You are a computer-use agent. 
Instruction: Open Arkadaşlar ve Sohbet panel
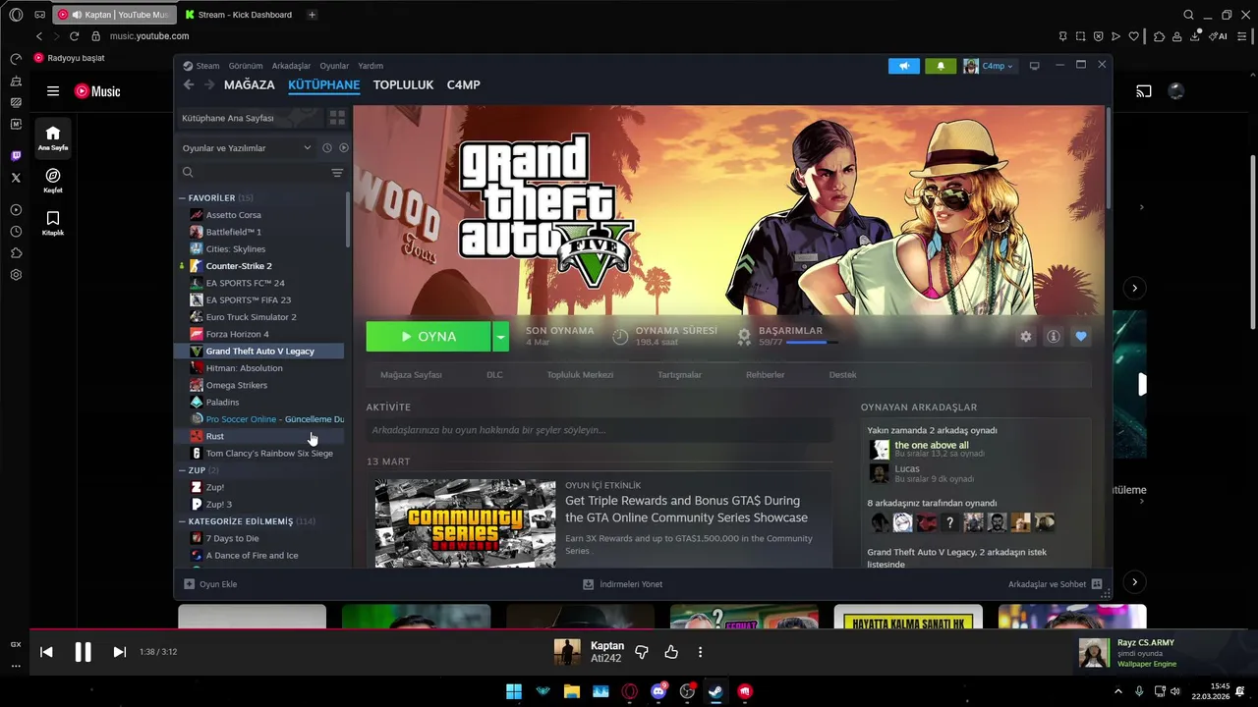click(x=1055, y=584)
